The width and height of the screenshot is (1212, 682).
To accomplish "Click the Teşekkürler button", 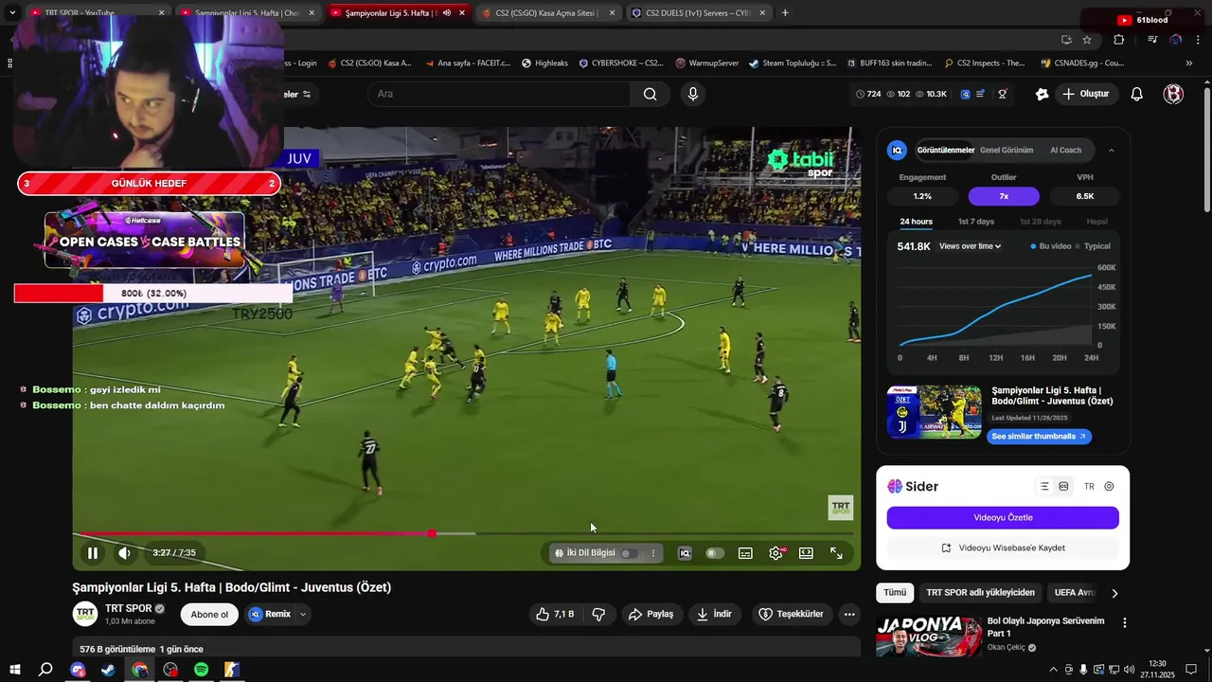I will point(791,614).
